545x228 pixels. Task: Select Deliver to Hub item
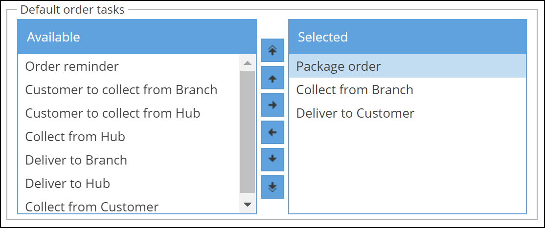[x=68, y=184]
